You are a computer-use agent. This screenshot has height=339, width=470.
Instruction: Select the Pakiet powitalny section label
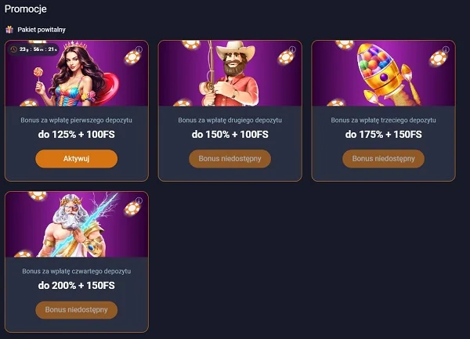[x=42, y=29]
